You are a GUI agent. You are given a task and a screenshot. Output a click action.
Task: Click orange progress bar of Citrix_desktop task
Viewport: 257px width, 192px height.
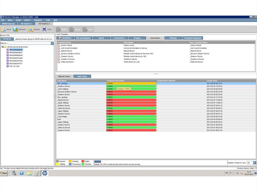[131, 83]
